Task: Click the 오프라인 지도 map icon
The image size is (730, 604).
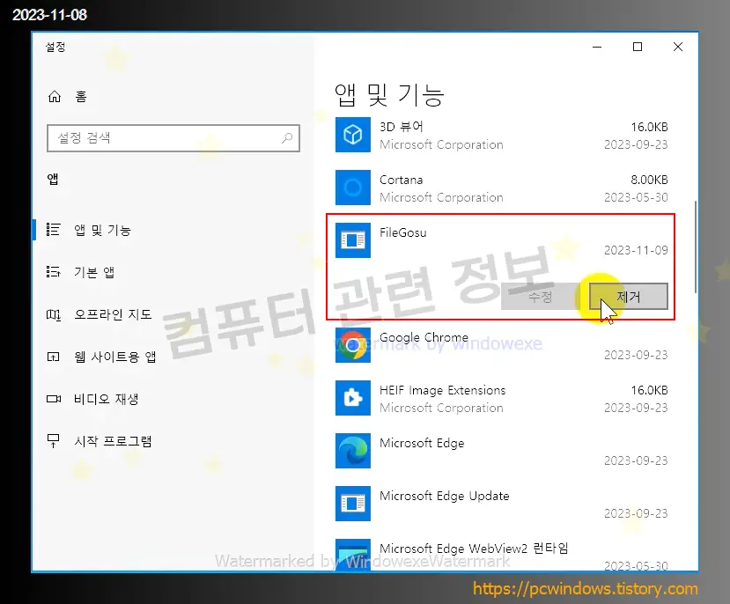Action: pos(53,314)
